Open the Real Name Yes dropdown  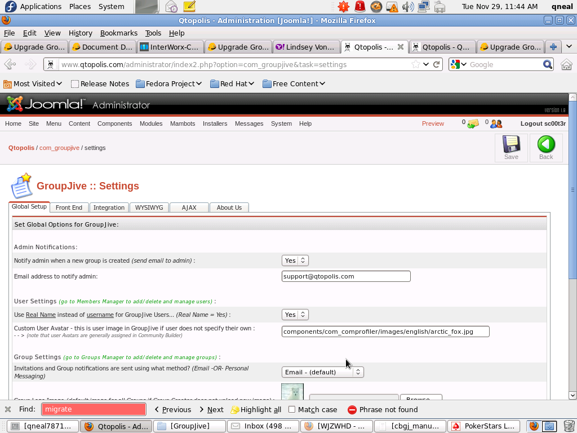295,315
